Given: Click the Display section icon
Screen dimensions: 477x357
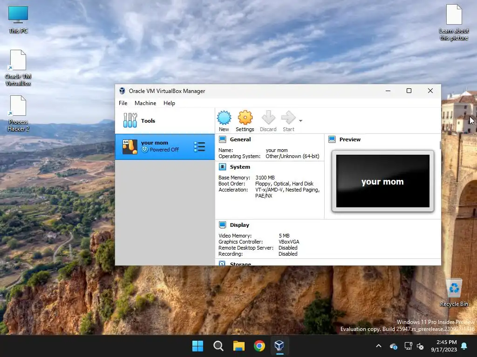Looking at the screenshot, I should click(222, 225).
